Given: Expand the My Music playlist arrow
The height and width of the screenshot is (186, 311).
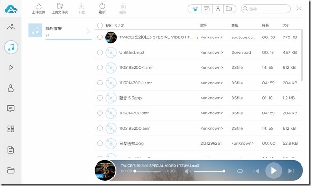Looking at the screenshot, I should click(x=88, y=31).
